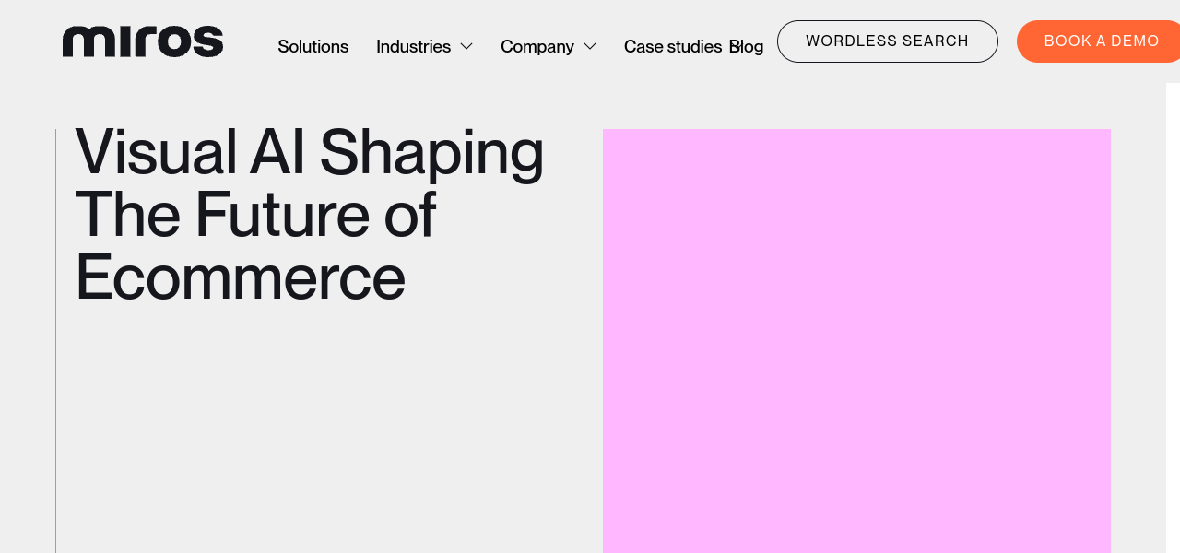Click the word 'Ecommerce' in the headline

240,276
